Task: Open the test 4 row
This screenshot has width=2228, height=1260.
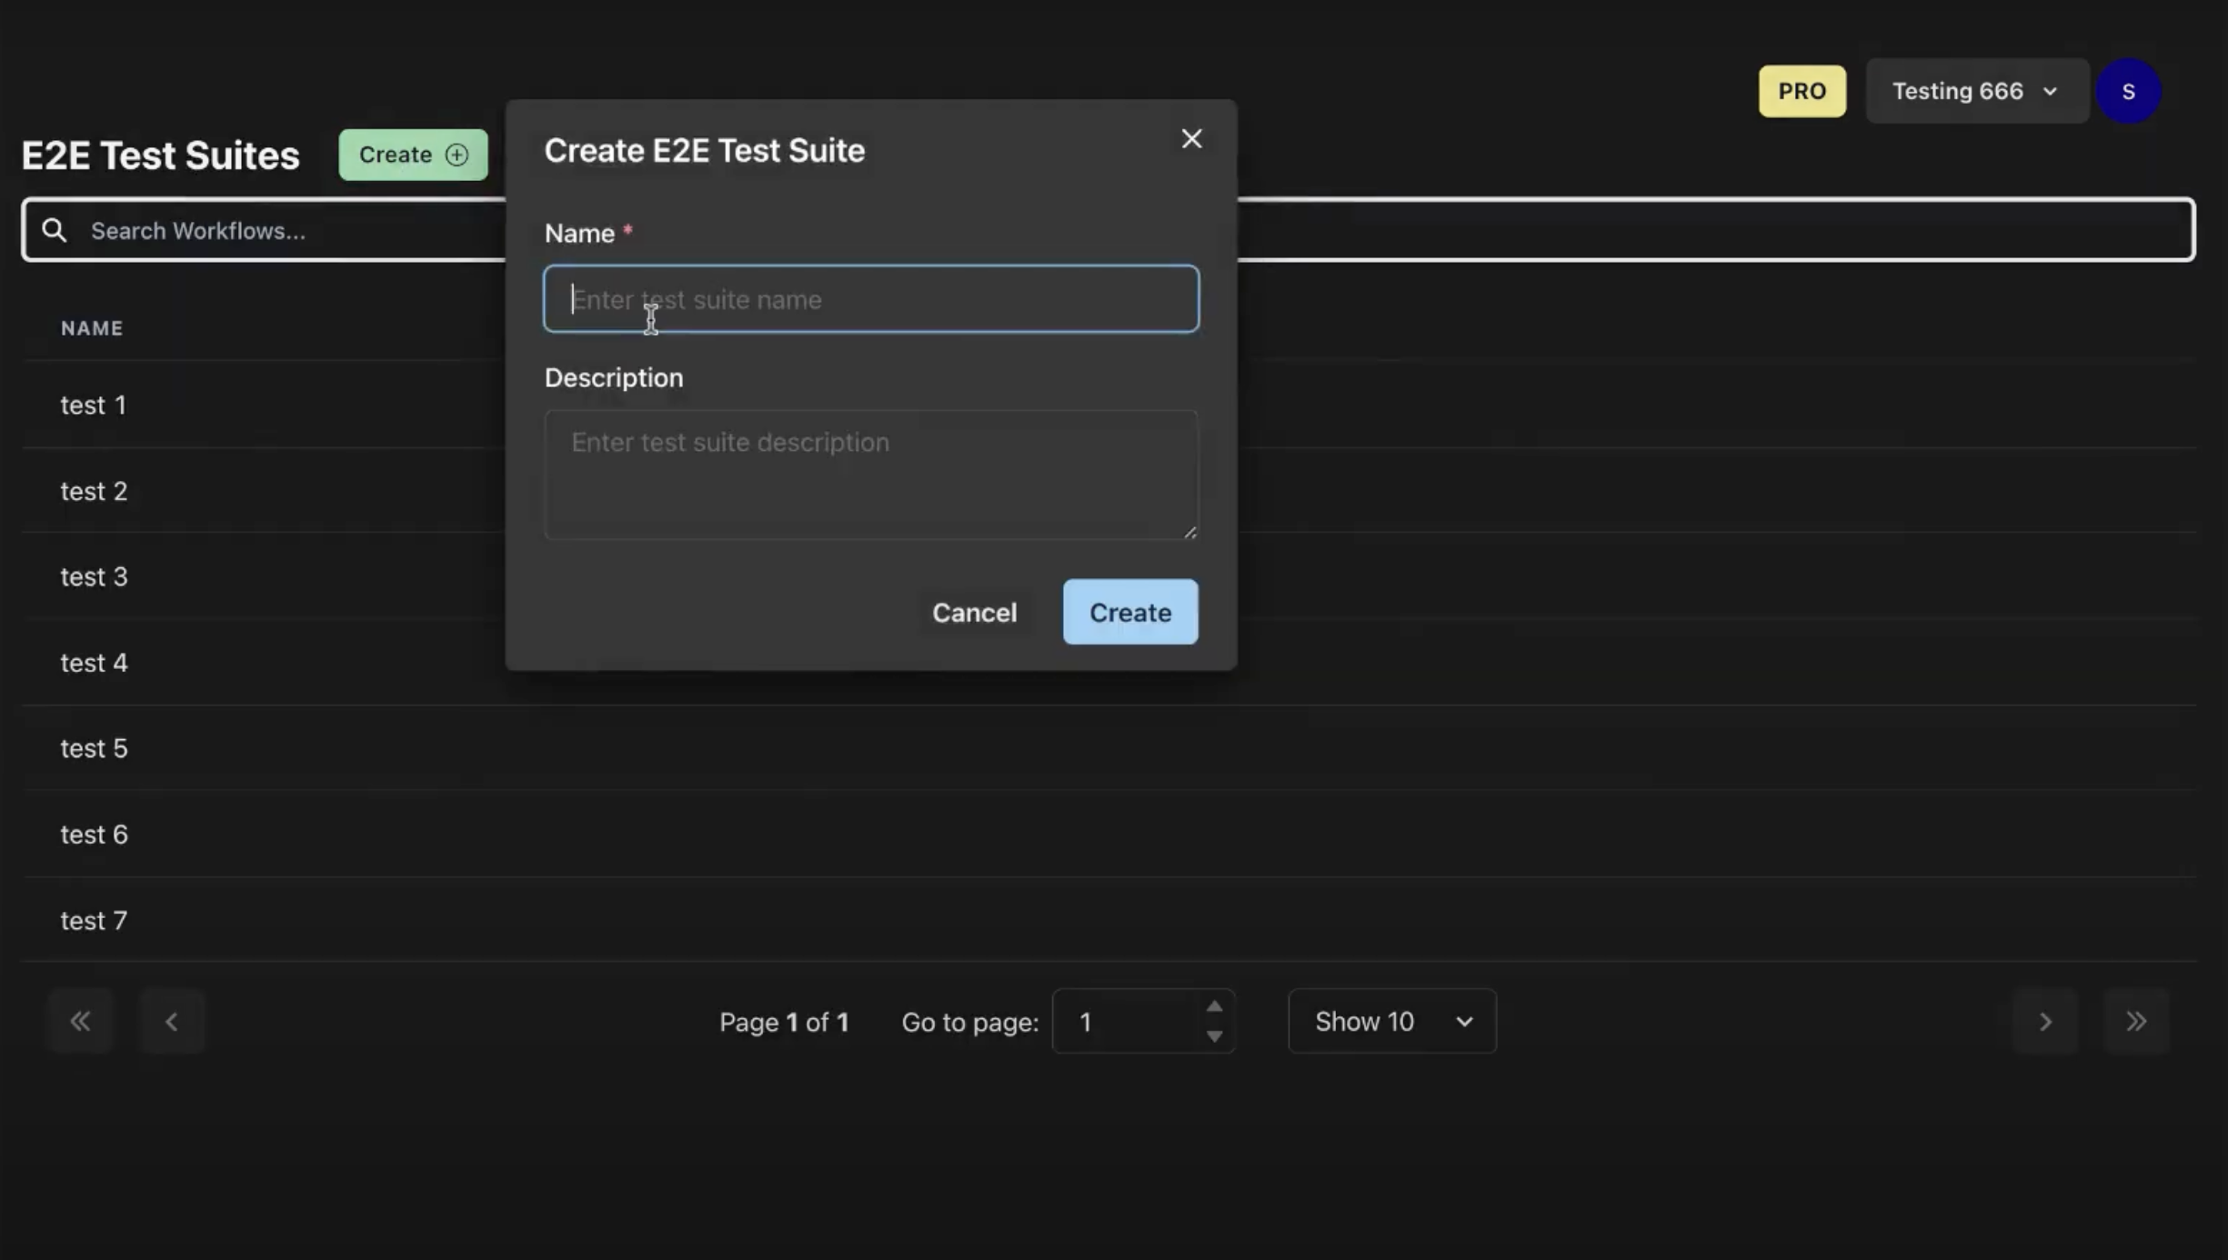Action: click(x=1109, y=663)
